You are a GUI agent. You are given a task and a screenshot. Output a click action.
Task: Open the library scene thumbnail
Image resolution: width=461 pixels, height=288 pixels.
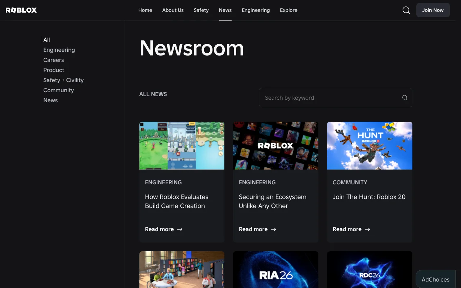(182, 270)
